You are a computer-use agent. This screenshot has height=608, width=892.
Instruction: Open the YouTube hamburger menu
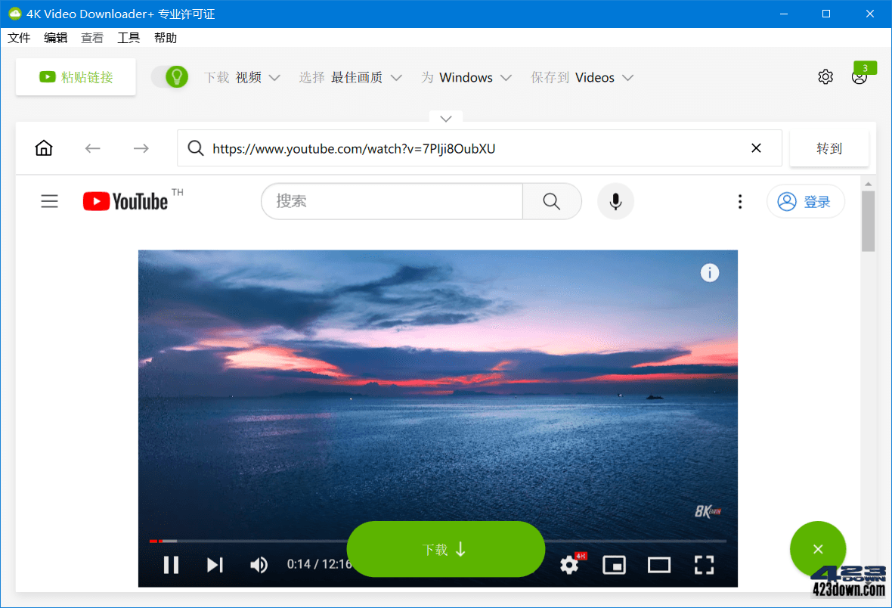coord(49,201)
